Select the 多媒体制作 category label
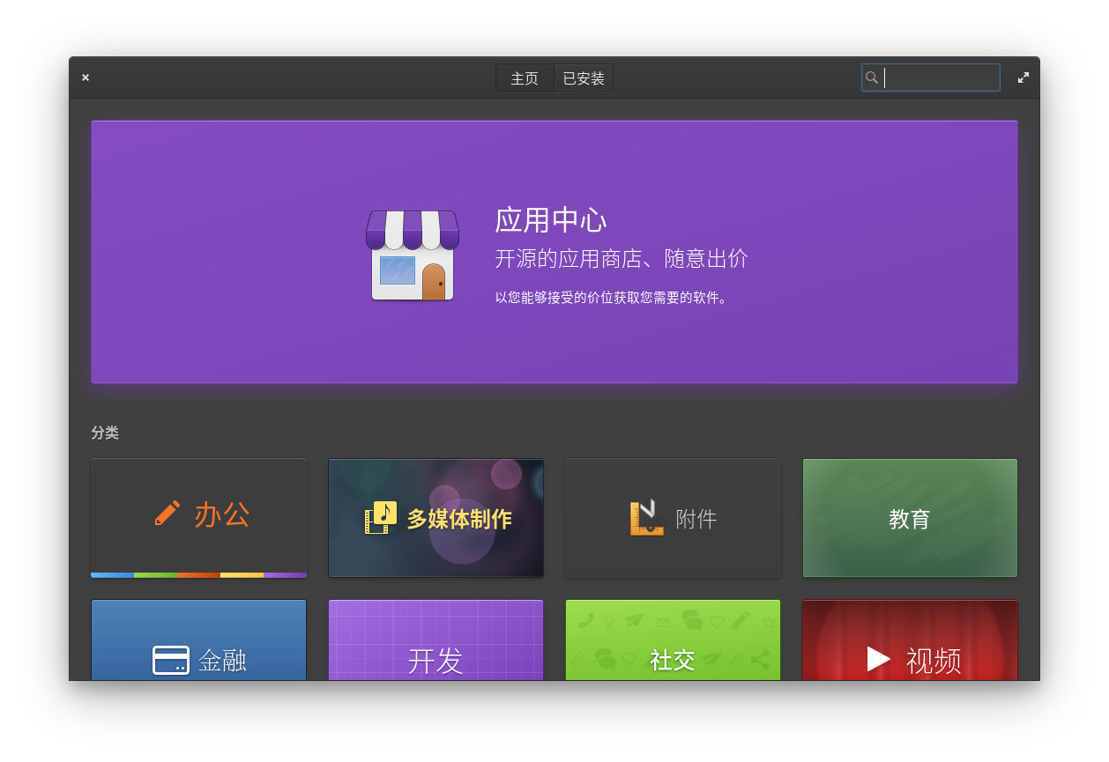This screenshot has height=762, width=1109. [x=458, y=519]
